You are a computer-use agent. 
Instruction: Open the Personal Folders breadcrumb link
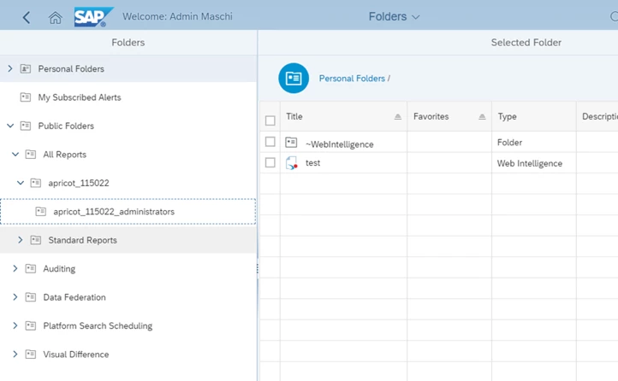352,79
